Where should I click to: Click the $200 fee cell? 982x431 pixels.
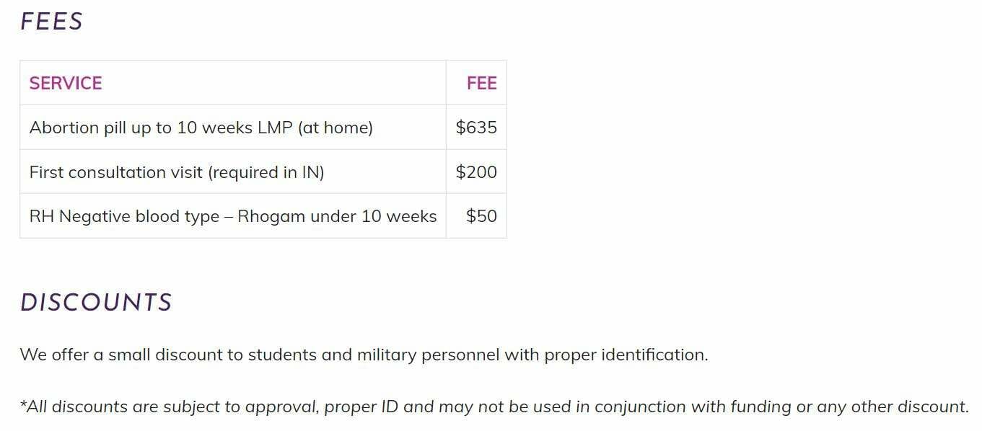476,172
